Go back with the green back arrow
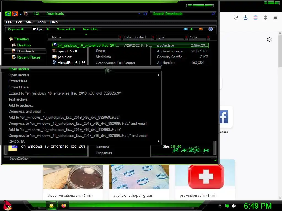The height and width of the screenshot is (211, 282). pos(8,14)
